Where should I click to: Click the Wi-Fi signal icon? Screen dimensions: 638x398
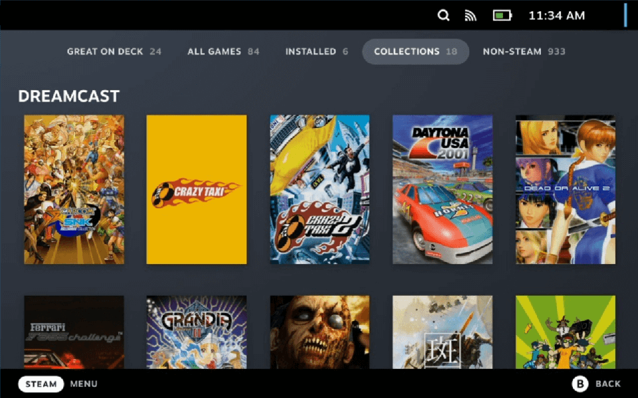[471, 15]
